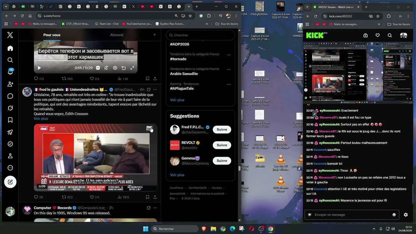Viewport: 416px width, 234px height.
Task: Open the RMC video thumbnail in fred's post
Action: point(96,158)
